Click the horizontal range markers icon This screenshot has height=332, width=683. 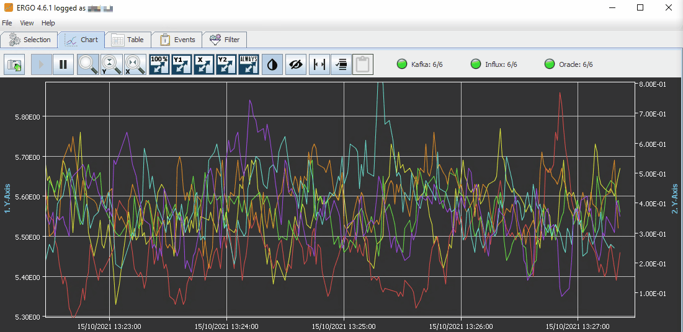point(319,64)
